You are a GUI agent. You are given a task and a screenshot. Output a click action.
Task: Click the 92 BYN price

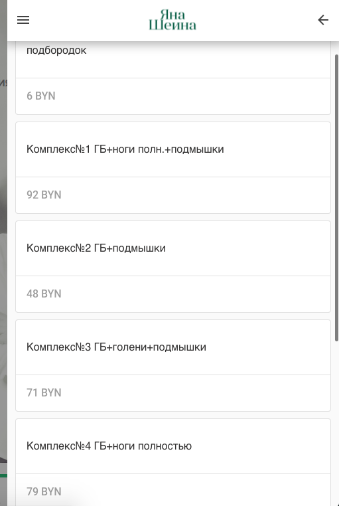pos(44,195)
